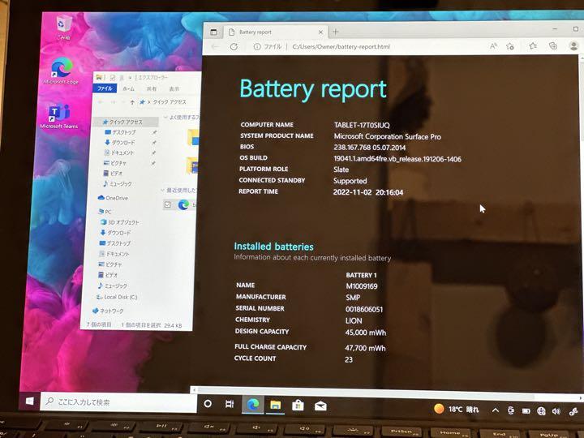The height and width of the screenshot is (438, 584).
Task: Close the Battery report tab
Action: tap(320, 32)
